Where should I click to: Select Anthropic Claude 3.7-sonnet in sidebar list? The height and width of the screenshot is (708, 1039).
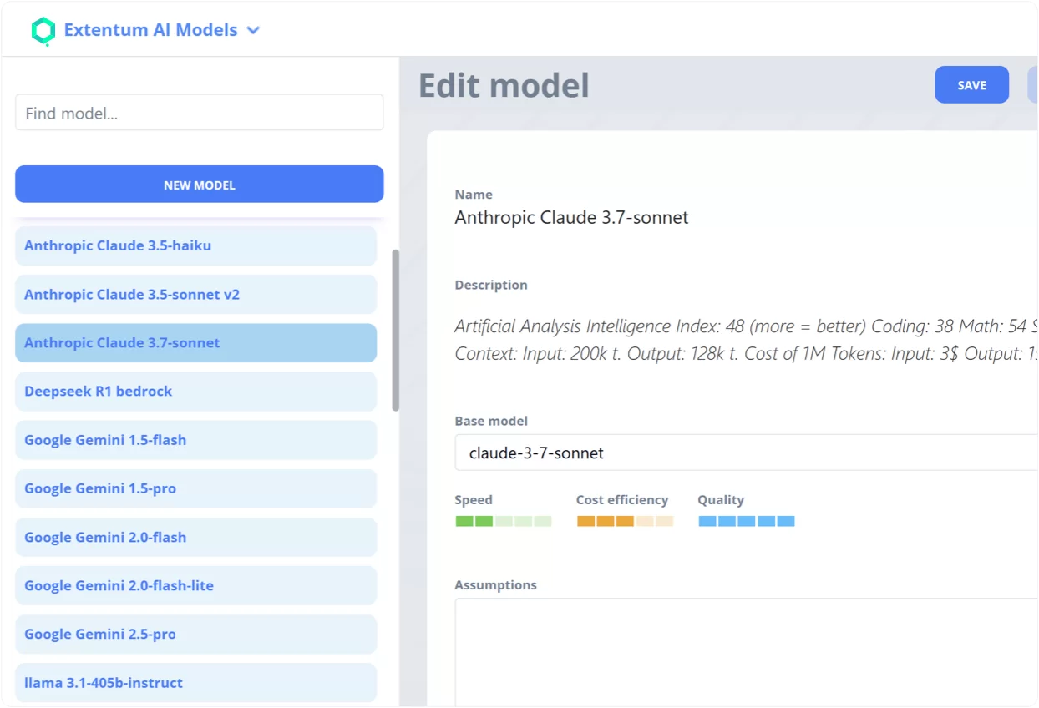(x=196, y=342)
